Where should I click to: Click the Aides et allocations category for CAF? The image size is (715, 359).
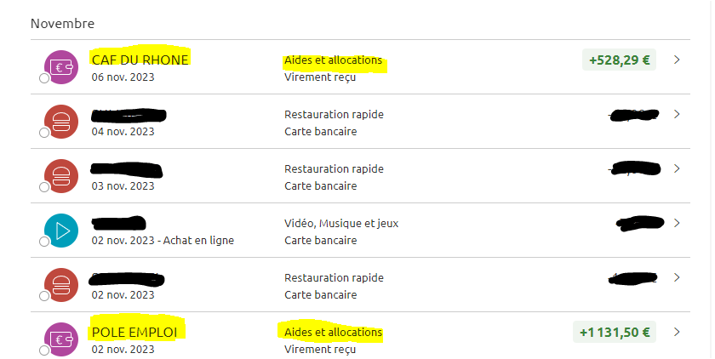(334, 60)
